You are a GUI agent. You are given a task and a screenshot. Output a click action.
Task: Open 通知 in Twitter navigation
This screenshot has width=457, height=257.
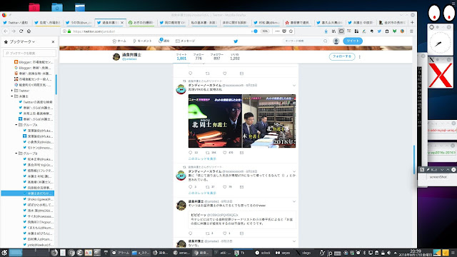pyautogui.click(x=164, y=41)
